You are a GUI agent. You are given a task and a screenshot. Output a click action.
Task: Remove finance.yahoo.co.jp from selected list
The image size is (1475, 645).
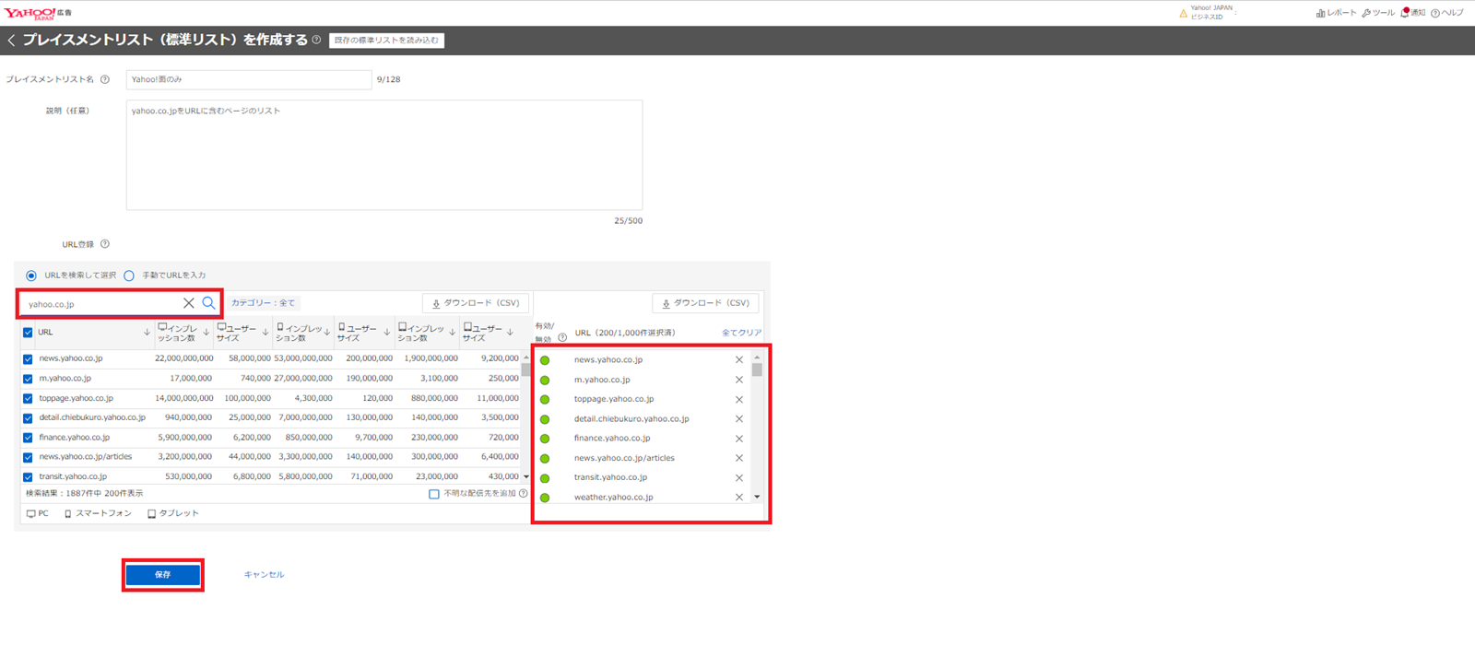tap(738, 439)
